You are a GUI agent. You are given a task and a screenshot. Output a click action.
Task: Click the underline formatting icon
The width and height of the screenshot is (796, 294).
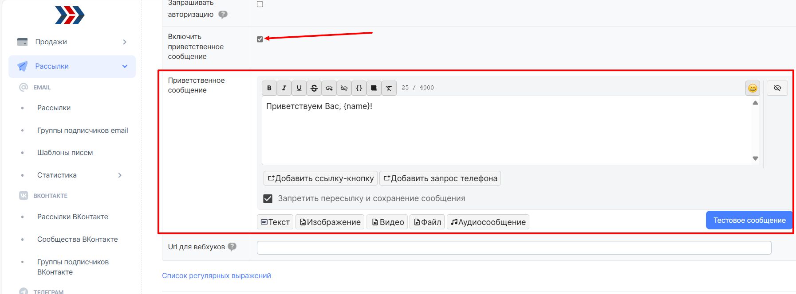[x=299, y=88]
